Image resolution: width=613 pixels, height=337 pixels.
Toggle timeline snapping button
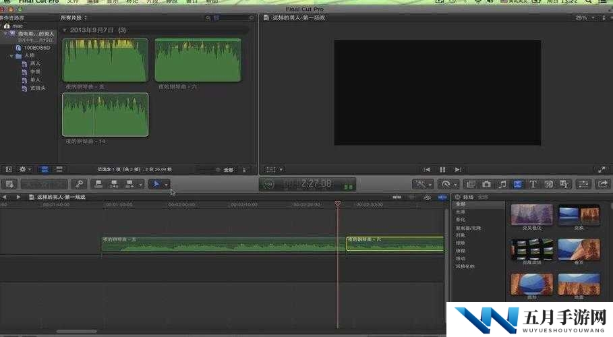click(442, 197)
